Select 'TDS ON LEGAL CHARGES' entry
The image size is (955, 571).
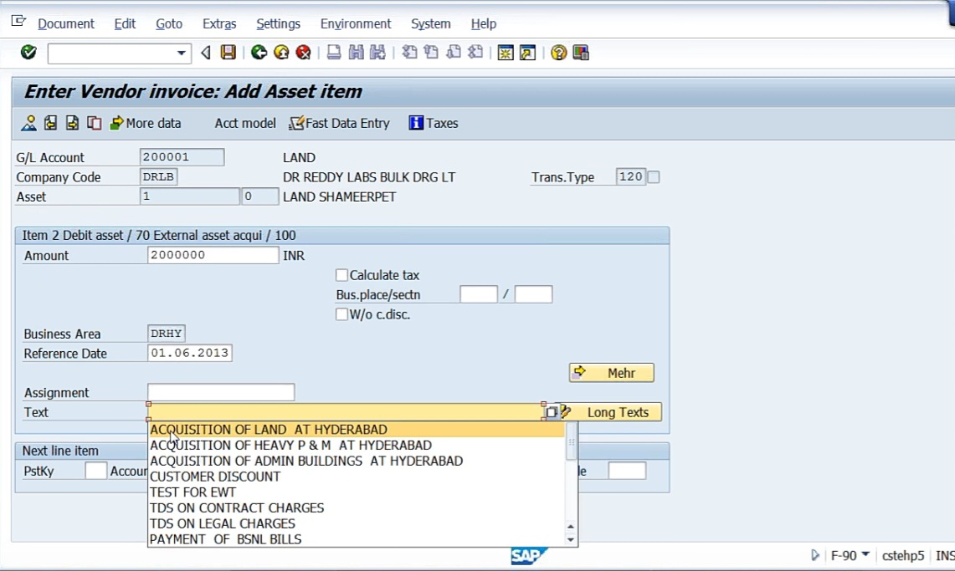[357, 524]
